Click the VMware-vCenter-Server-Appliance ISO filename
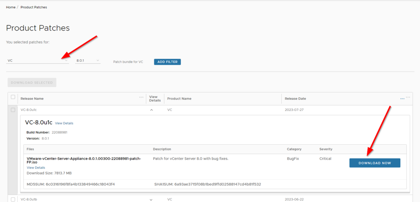This screenshot has height=202, width=420. (84, 160)
